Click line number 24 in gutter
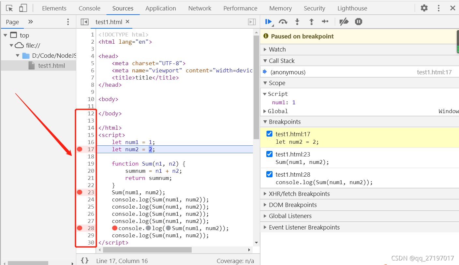The width and height of the screenshot is (459, 265). (x=91, y=199)
